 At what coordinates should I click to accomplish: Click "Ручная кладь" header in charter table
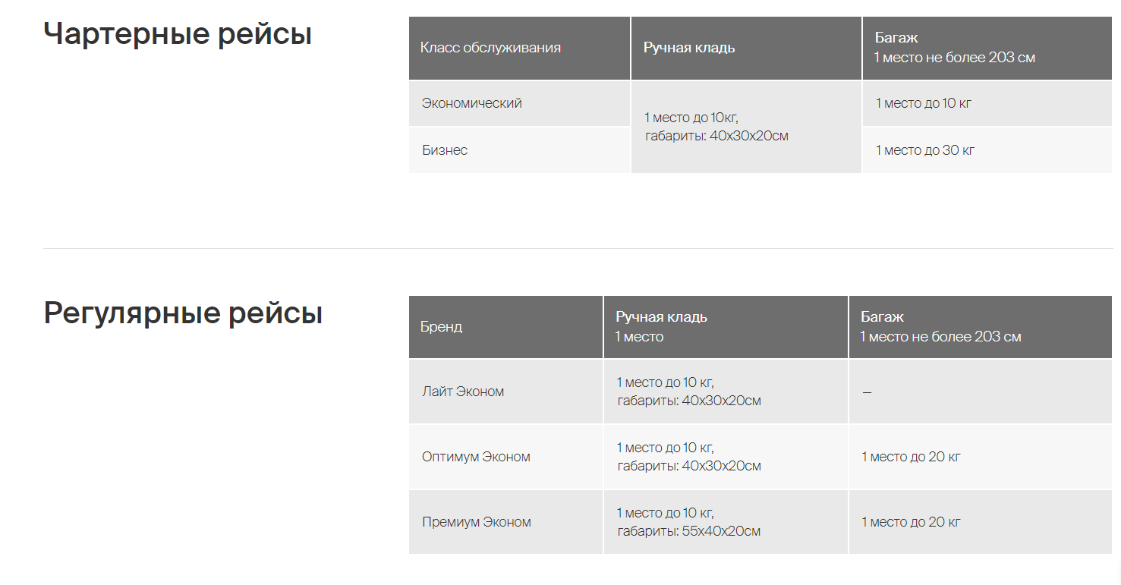(x=689, y=48)
